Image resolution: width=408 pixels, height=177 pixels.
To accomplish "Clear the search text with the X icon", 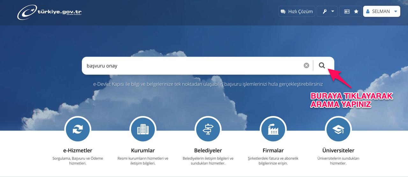I will coord(306,66).
